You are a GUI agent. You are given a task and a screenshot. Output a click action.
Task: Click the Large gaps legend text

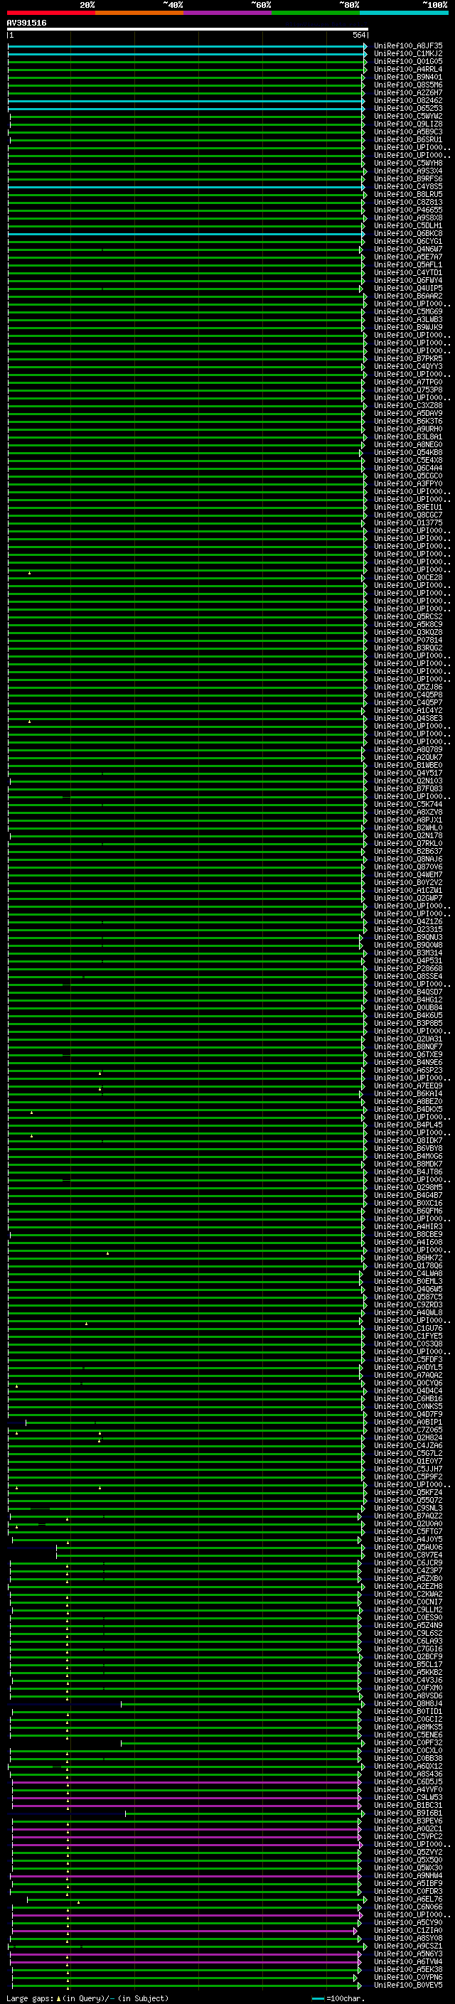[x=87, y=1998]
